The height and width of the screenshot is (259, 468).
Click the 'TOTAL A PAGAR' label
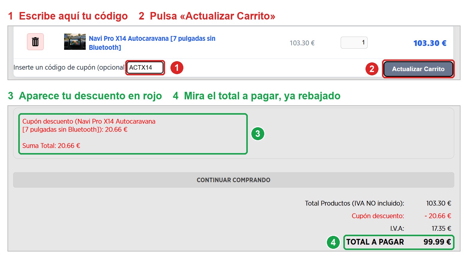point(375,242)
